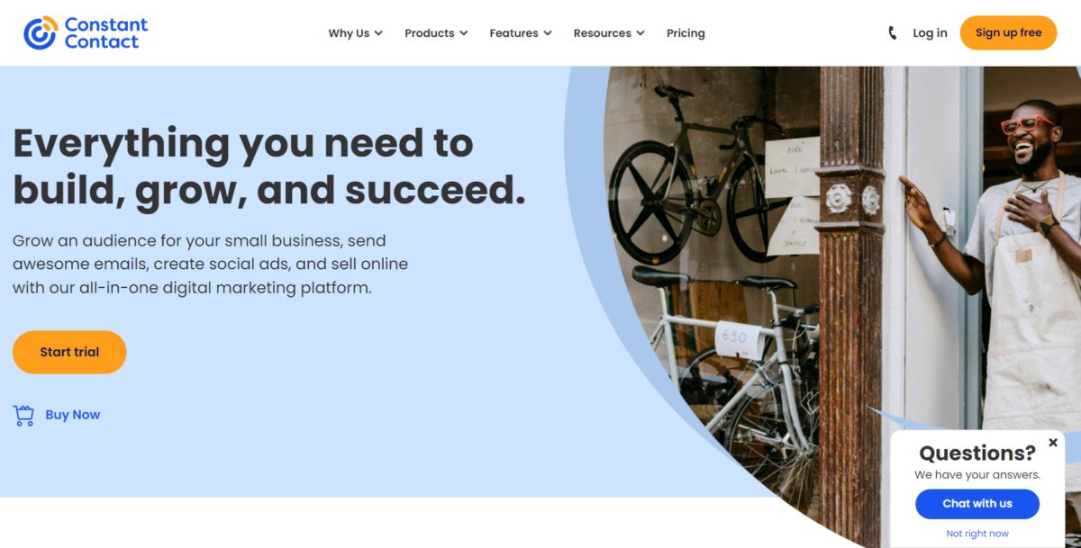Click the phone icon in header

point(893,33)
